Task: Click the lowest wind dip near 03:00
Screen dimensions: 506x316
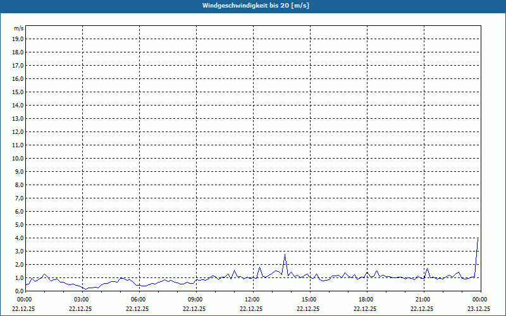Action: [85, 289]
